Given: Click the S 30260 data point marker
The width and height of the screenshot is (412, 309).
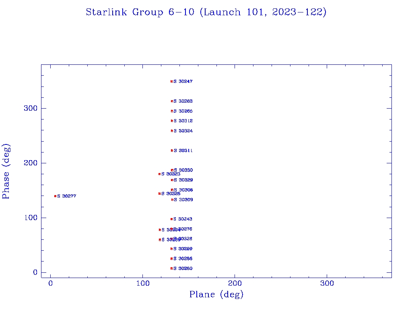Looking at the screenshot, I should (x=172, y=268).
